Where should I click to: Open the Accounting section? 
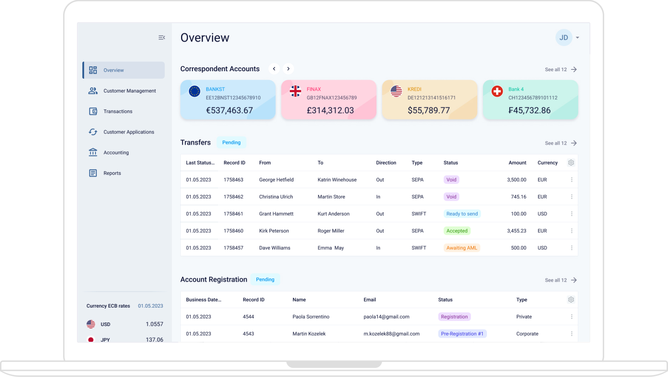coord(116,152)
